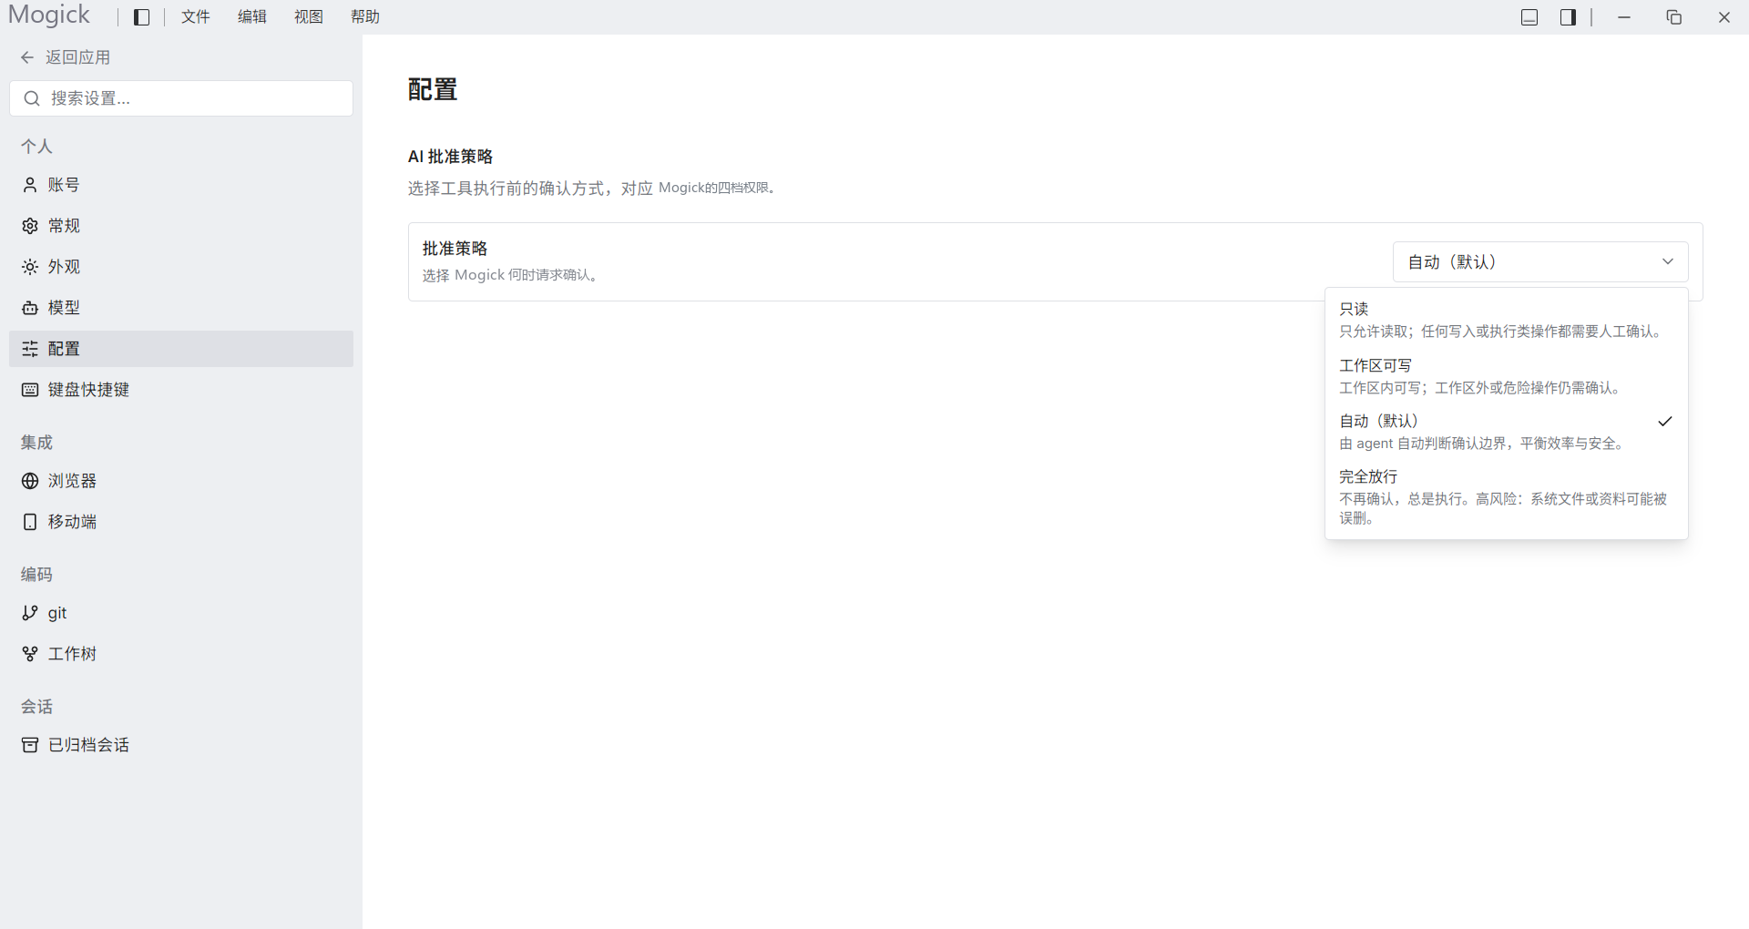Select 只读 approval policy option
This screenshot has width=1749, height=929.
pyautogui.click(x=1506, y=320)
